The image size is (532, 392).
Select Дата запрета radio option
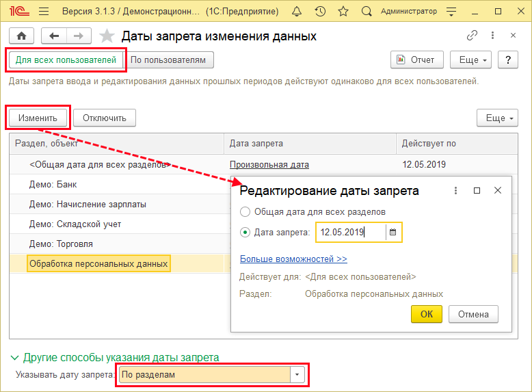[245, 233]
